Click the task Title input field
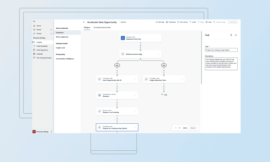 [221, 50]
